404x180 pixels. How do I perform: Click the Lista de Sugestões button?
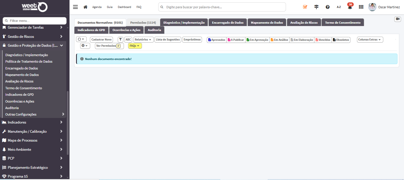168,40
